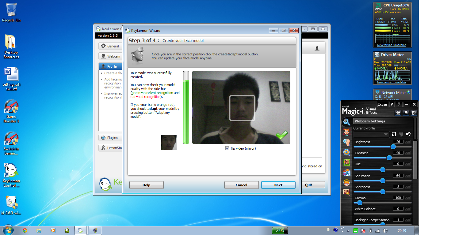The image size is (455, 235).
Task: Click the Magic-i webcam capture icon
Action: click(398, 113)
